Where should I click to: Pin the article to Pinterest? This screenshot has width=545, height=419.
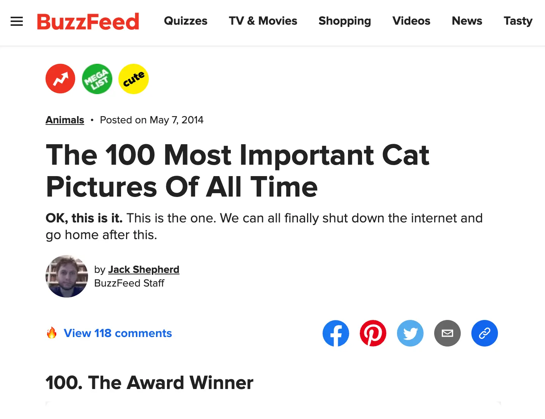click(373, 333)
